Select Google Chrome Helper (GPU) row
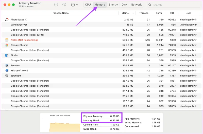 click(101, 35)
